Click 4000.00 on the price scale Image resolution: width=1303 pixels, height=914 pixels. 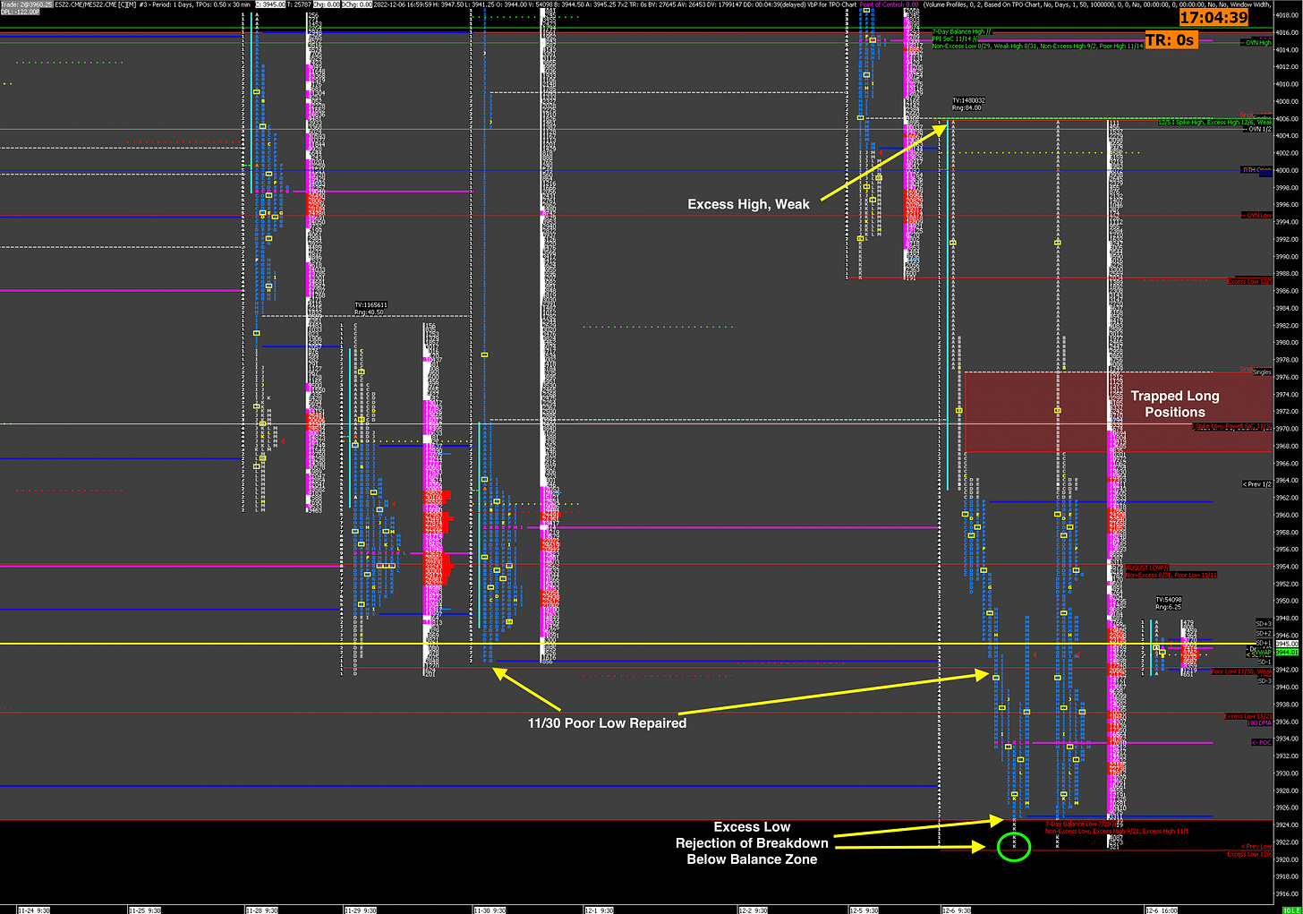coord(1287,170)
